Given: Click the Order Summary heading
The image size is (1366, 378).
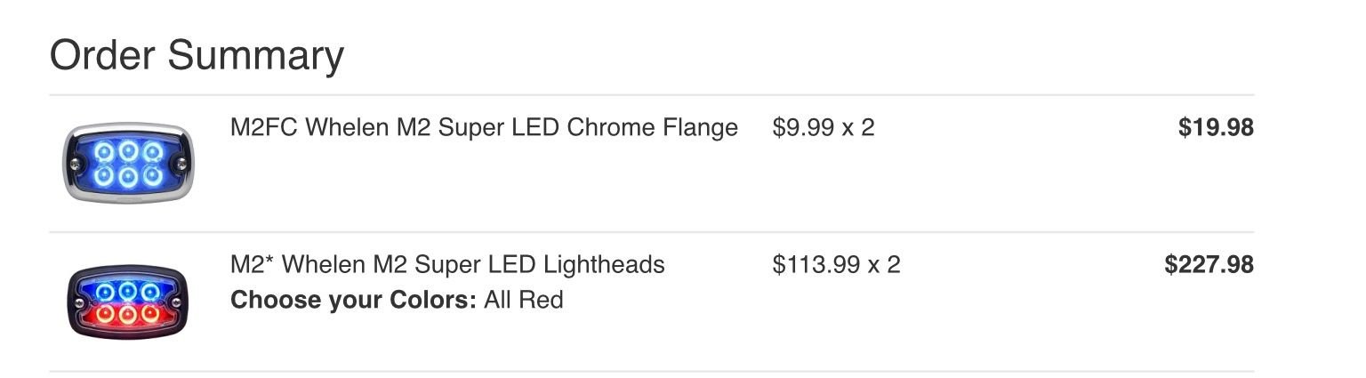Looking at the screenshot, I should point(197,55).
